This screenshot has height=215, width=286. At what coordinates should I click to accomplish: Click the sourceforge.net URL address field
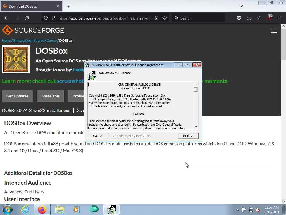pos(105,18)
